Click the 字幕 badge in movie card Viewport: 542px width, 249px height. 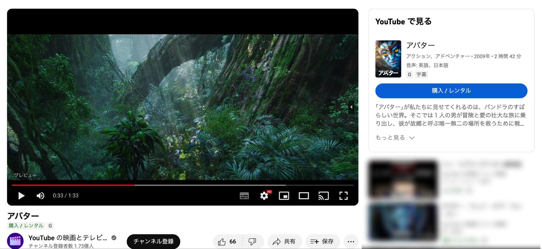click(x=421, y=74)
